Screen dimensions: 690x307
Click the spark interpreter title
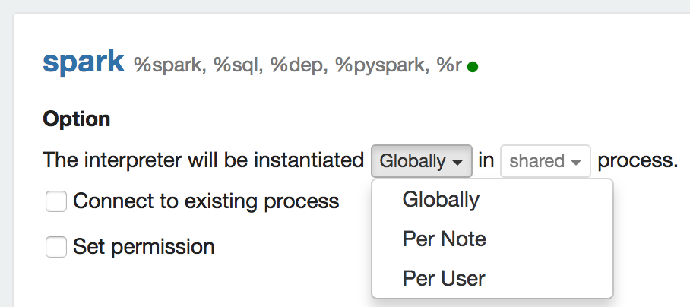(84, 62)
